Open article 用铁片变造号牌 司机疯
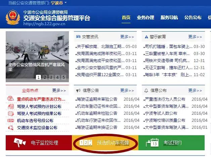Image resolution: width=211 pixels, height=157 pixels. click(167, 61)
